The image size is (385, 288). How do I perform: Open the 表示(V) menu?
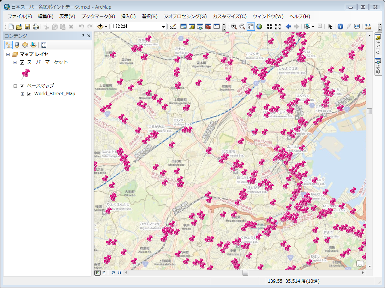point(67,16)
